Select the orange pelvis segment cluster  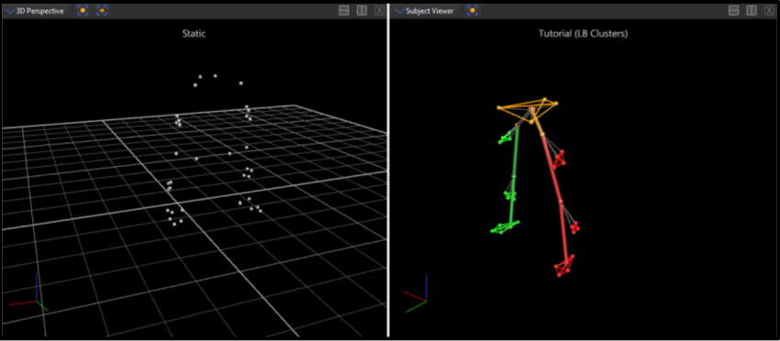[x=528, y=111]
